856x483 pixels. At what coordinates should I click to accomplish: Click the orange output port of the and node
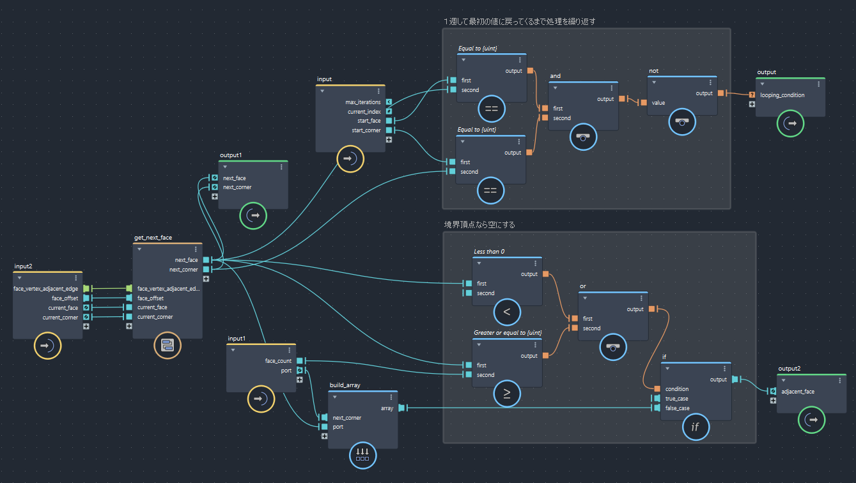[x=621, y=99]
